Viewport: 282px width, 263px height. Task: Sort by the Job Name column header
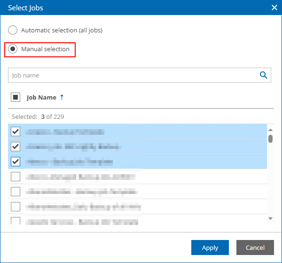[x=41, y=98]
